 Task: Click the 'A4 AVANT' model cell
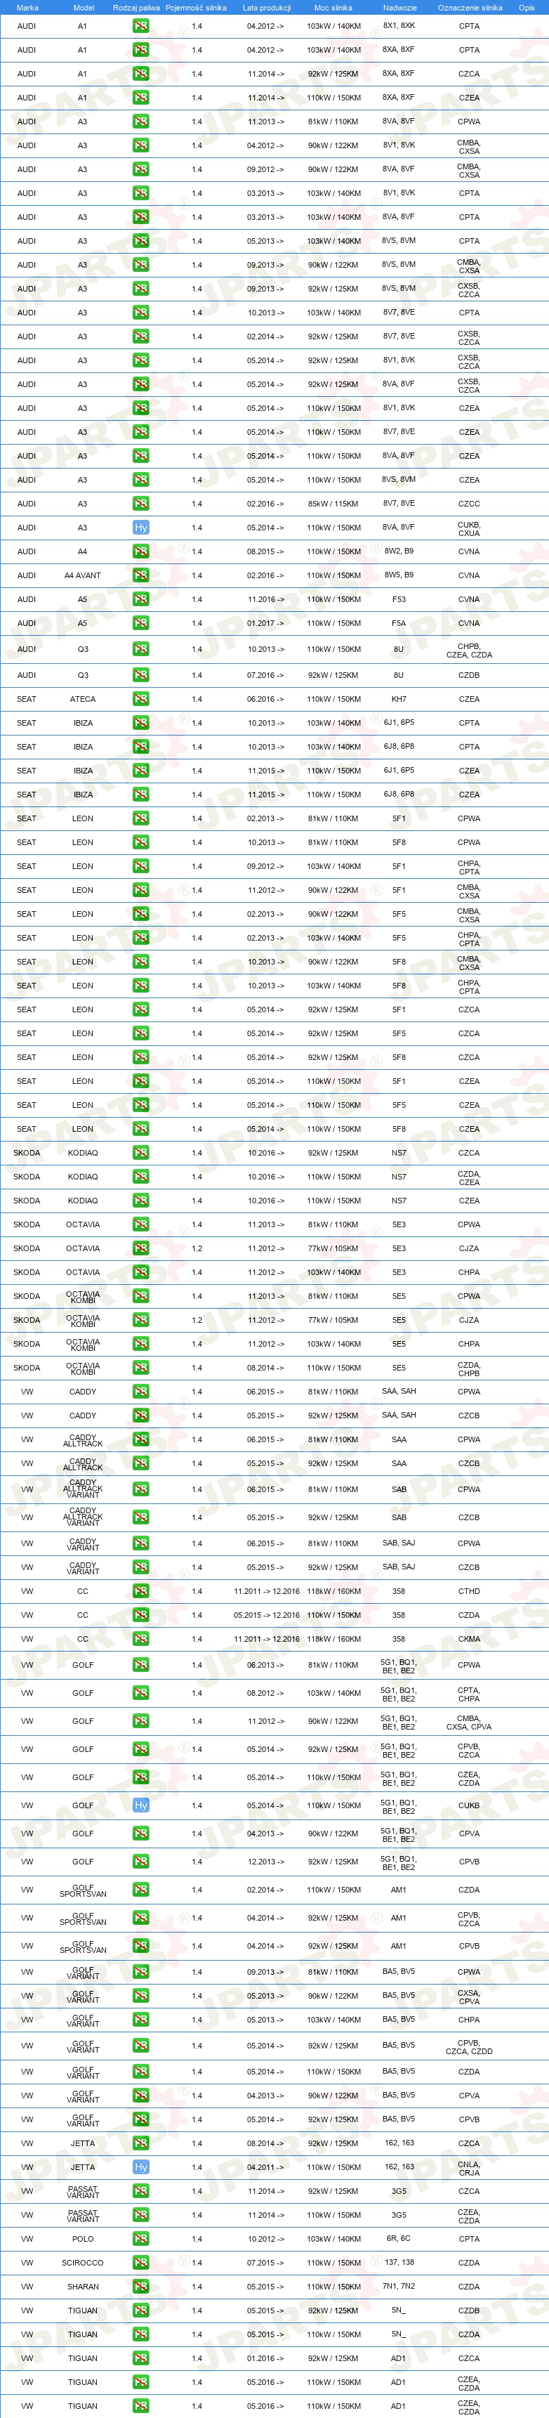point(83,575)
